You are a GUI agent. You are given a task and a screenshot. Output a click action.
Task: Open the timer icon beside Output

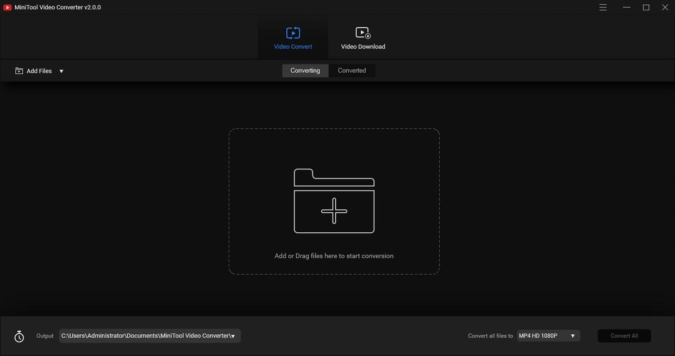tap(19, 336)
